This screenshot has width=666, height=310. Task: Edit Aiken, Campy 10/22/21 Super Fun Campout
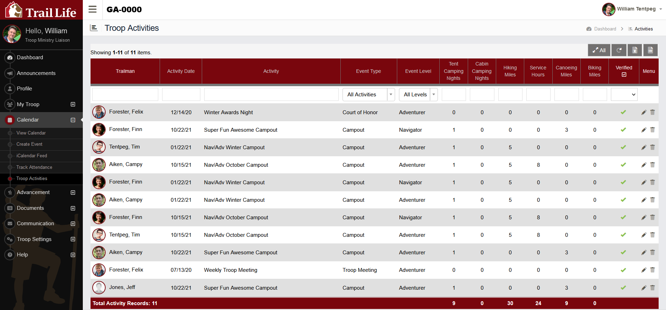point(644,253)
